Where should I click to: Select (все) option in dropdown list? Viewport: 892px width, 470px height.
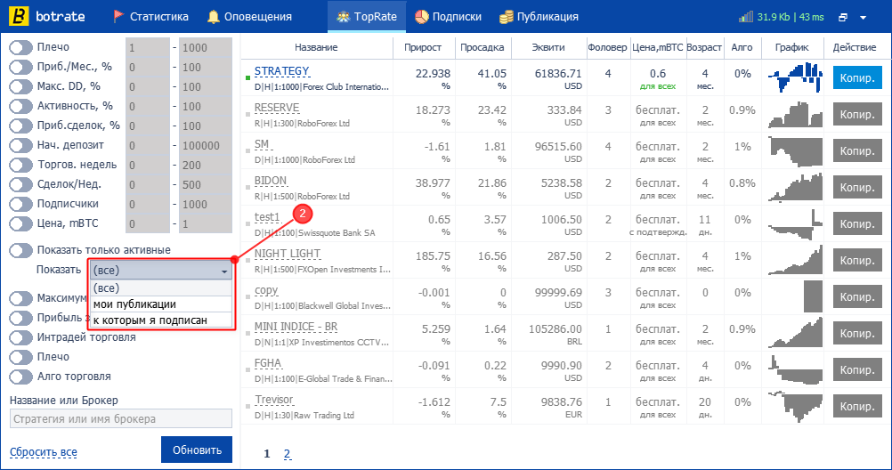(161, 288)
